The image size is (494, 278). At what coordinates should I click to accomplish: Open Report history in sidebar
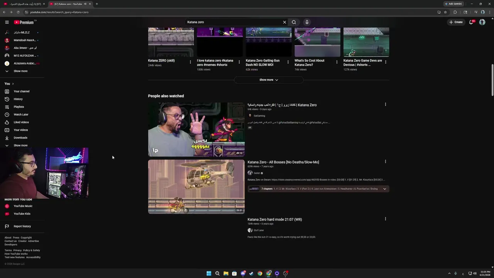tap(22, 226)
